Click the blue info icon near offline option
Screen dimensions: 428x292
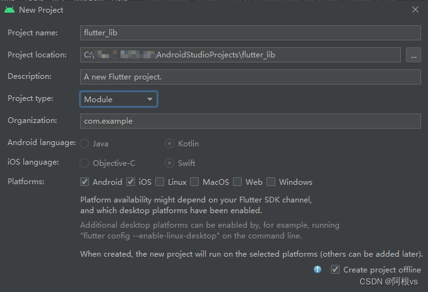tap(318, 269)
